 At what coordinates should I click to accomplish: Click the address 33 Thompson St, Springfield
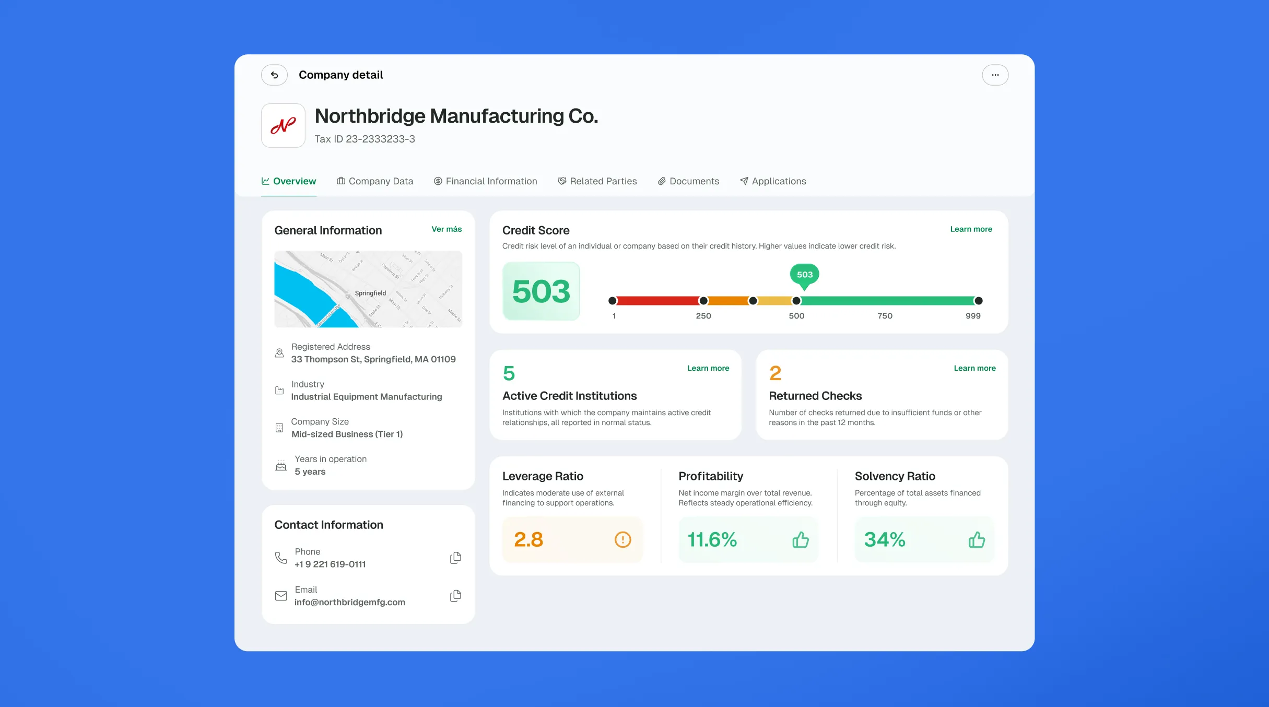[373, 359]
